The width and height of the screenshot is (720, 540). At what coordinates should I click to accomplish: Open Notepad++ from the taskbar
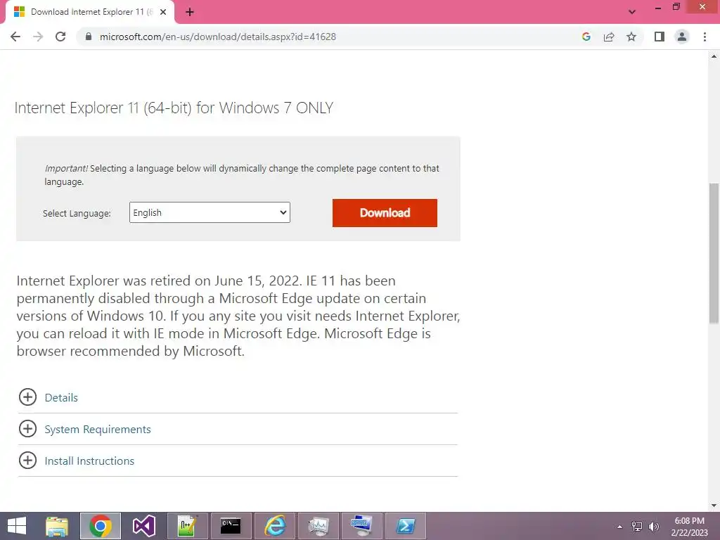click(187, 526)
